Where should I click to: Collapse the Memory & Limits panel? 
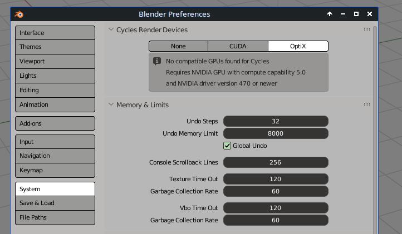point(111,105)
